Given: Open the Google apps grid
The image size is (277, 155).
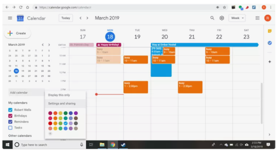Looking at the screenshot, I should tap(257, 18).
